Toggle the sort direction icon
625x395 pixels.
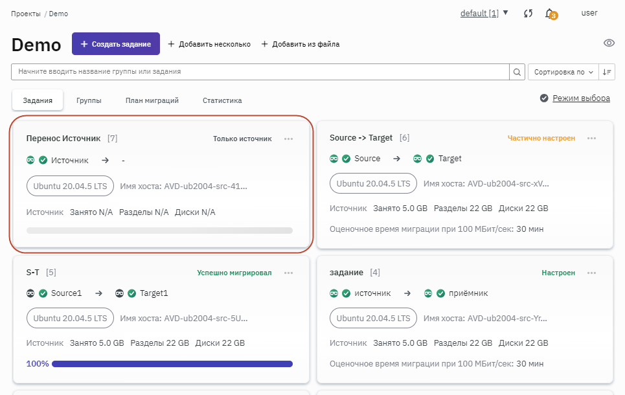click(607, 72)
